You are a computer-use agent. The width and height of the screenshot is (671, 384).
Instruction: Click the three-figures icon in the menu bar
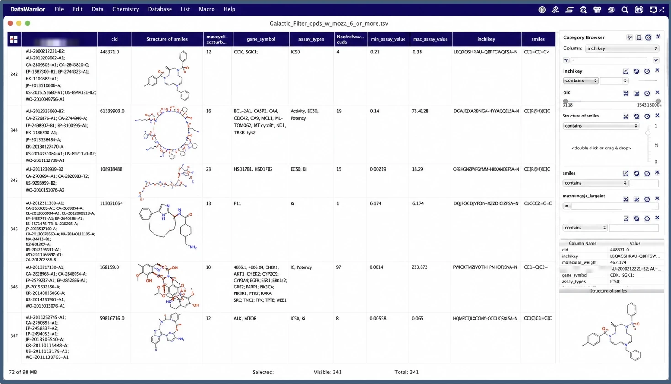[597, 10]
